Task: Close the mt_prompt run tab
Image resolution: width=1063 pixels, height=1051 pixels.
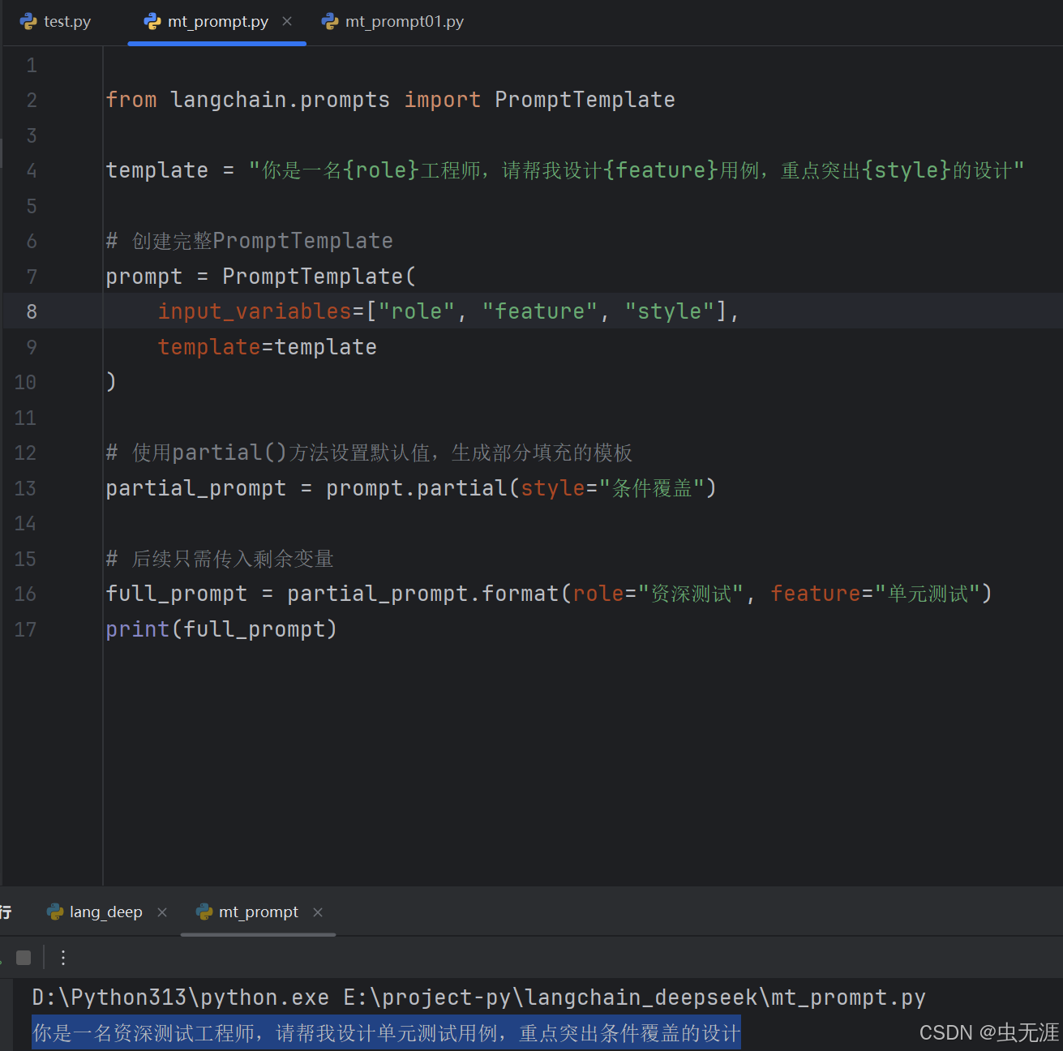Action: 318,912
